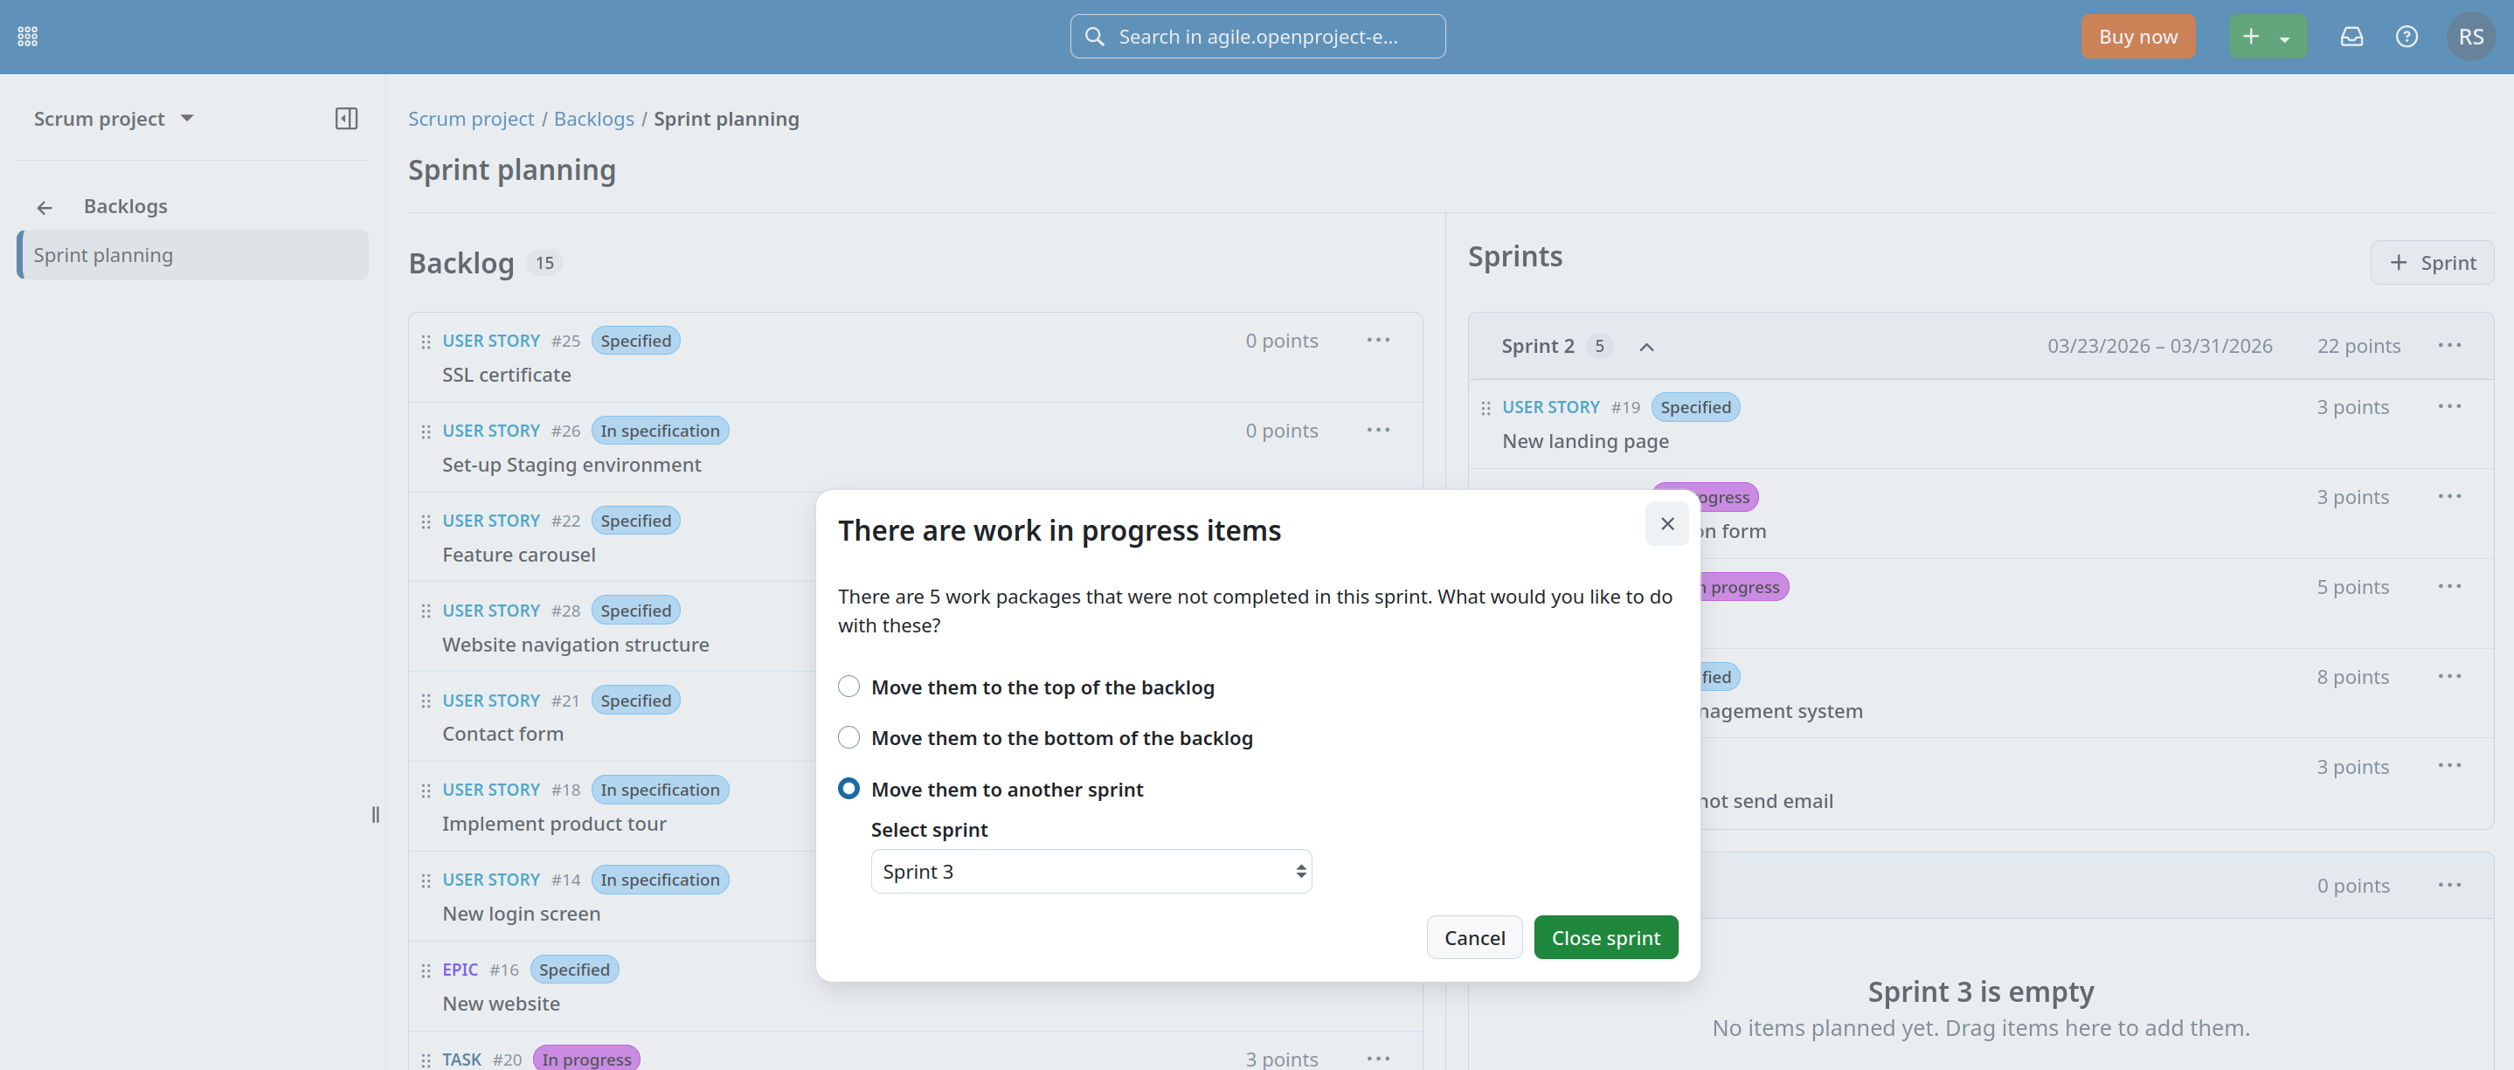Open Backlogs from the breadcrumb
The image size is (2514, 1070).
[593, 118]
